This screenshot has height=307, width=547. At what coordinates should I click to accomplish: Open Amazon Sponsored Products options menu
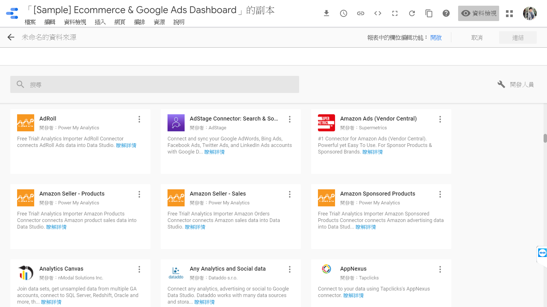[440, 194]
